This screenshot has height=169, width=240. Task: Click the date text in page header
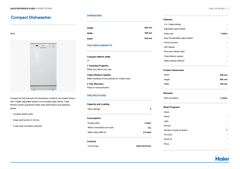pos(217,9)
